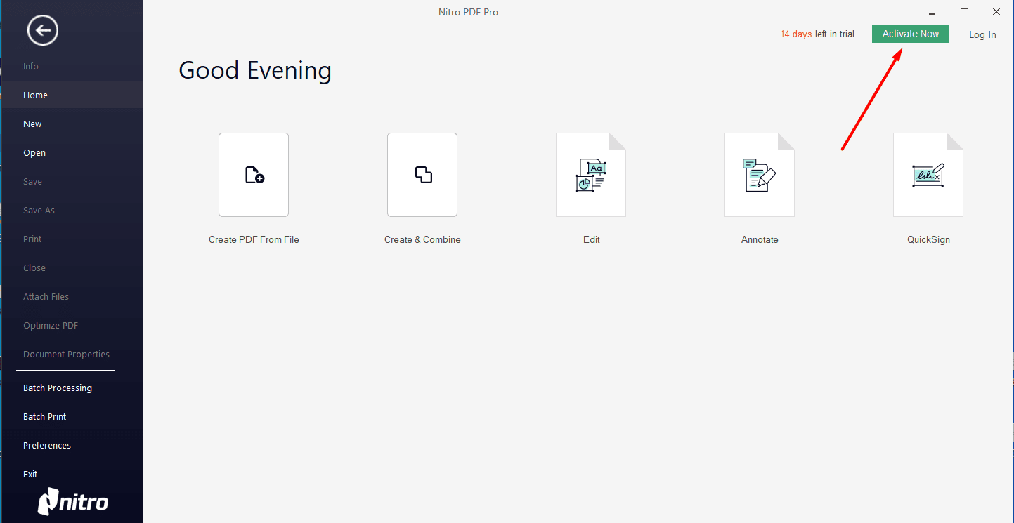This screenshot has height=523, width=1014.
Task: Open Batch Processing from the sidebar
Action: (58, 388)
